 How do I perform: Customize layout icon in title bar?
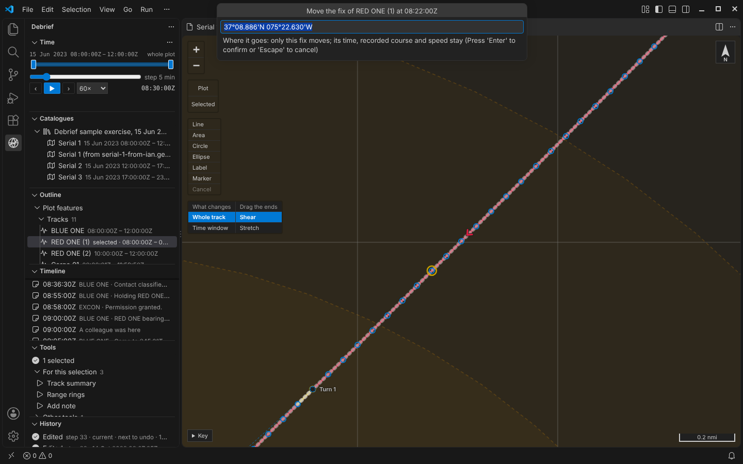645,9
